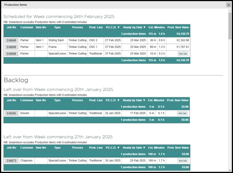This screenshot has height=173, width=233.
Task: Sort 27th January backlog by Ready by Date
Action: click(134, 148)
